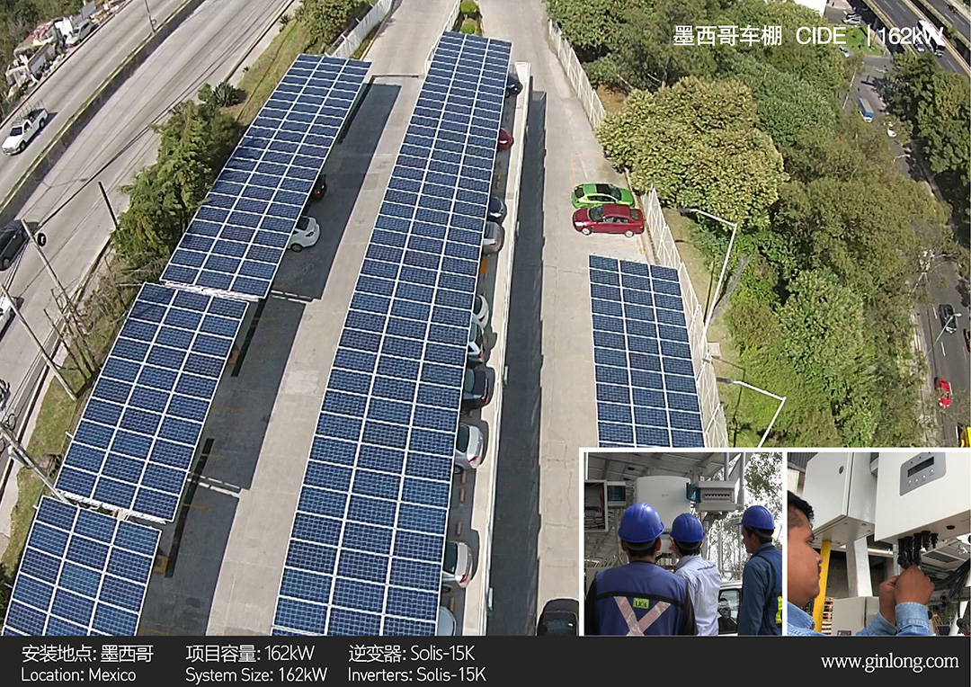This screenshot has width=971, height=687.
Task: Select the System Size: 162kW text
Action: 256,674
